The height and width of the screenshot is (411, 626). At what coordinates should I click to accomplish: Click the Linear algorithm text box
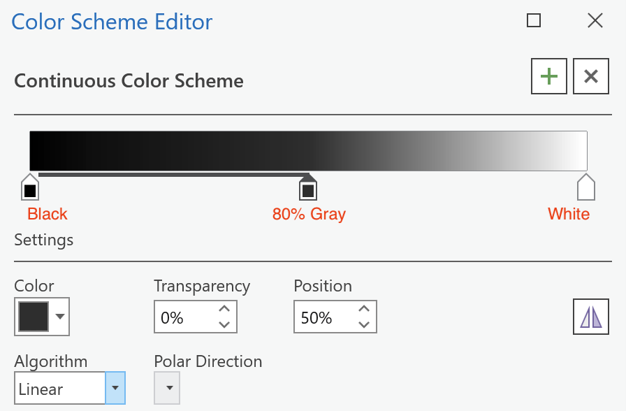pos(60,388)
